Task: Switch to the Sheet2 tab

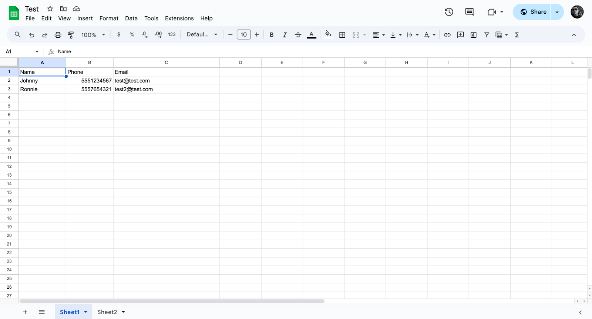Action: pos(107,312)
